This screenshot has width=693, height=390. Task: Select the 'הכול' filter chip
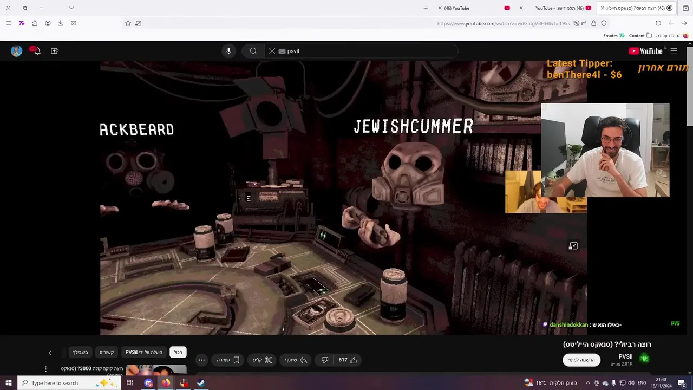178,352
